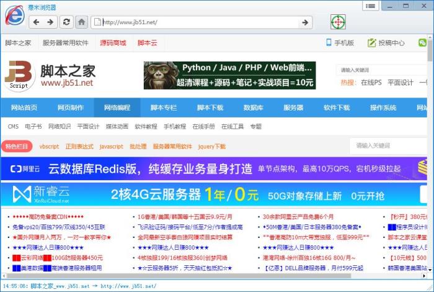Select the 数据库 navigation tab
434x292 pixels.
click(253, 107)
